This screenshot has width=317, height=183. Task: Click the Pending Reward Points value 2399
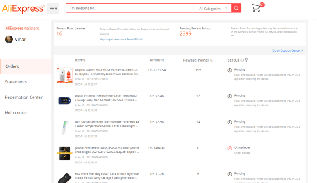[x=185, y=33]
